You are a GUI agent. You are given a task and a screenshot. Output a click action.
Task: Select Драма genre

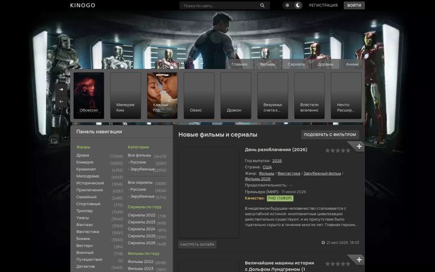click(83, 155)
